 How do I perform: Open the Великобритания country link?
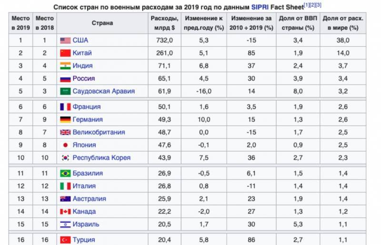99,132
